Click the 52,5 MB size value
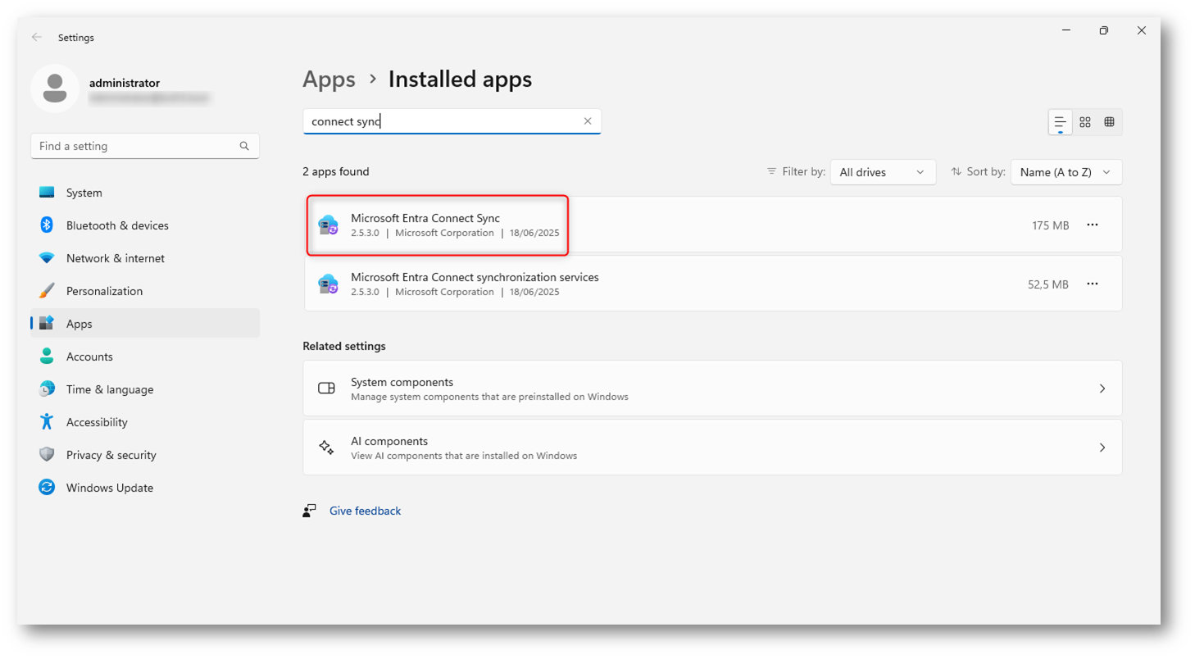 click(1047, 284)
